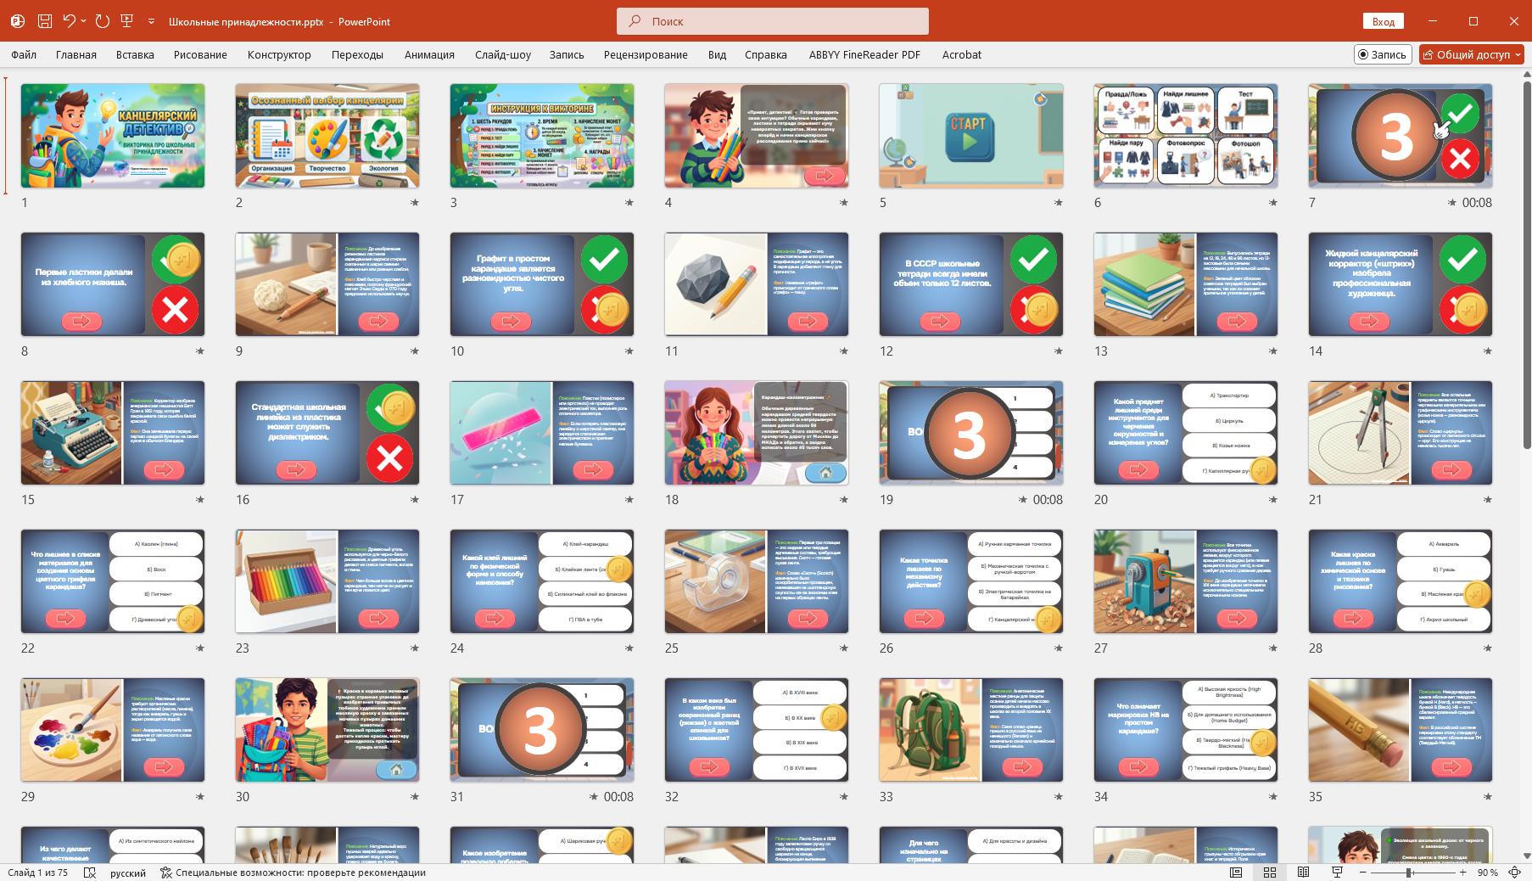This screenshot has width=1532, height=881.
Task: Click the transition star under slide 35
Action: (x=1488, y=797)
